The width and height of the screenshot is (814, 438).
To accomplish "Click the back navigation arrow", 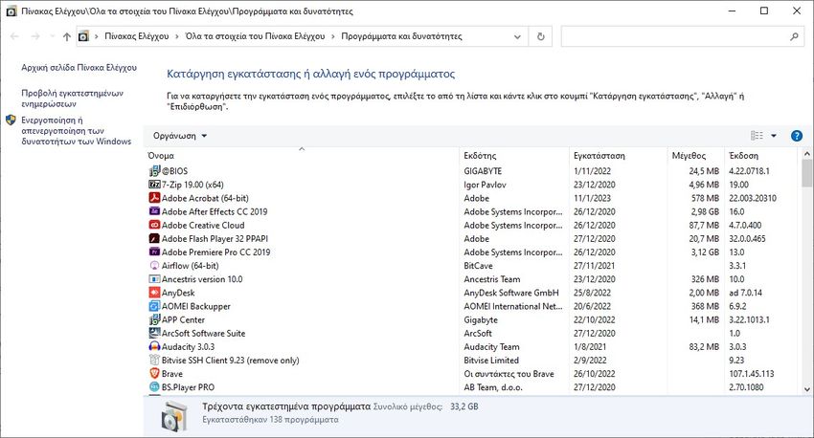I will (14, 36).
